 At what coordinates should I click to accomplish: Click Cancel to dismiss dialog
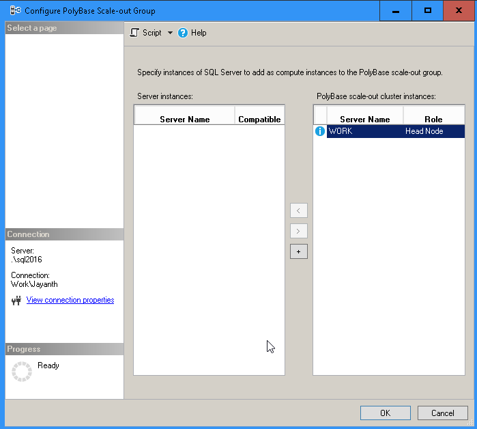click(x=442, y=413)
